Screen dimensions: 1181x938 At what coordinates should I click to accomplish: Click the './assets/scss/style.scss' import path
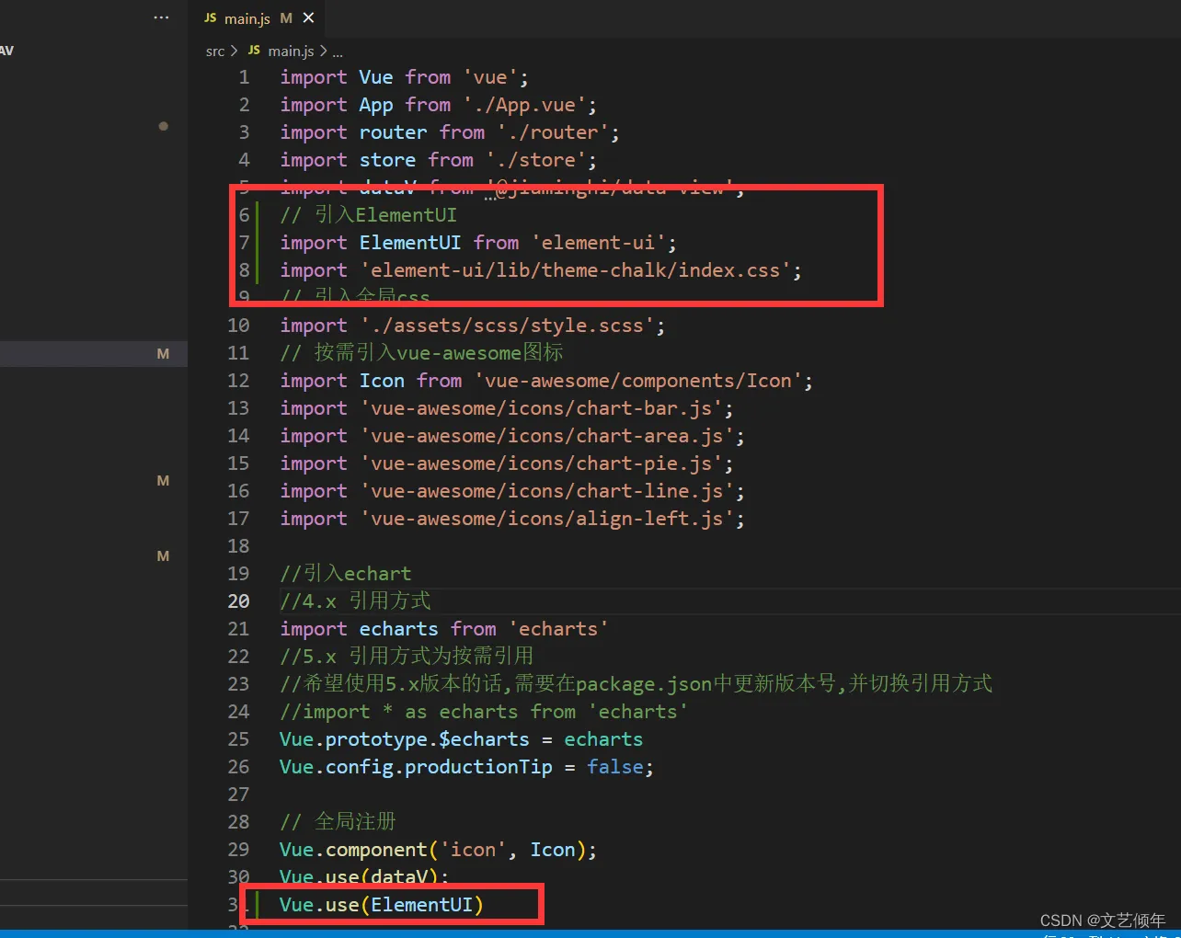point(508,326)
